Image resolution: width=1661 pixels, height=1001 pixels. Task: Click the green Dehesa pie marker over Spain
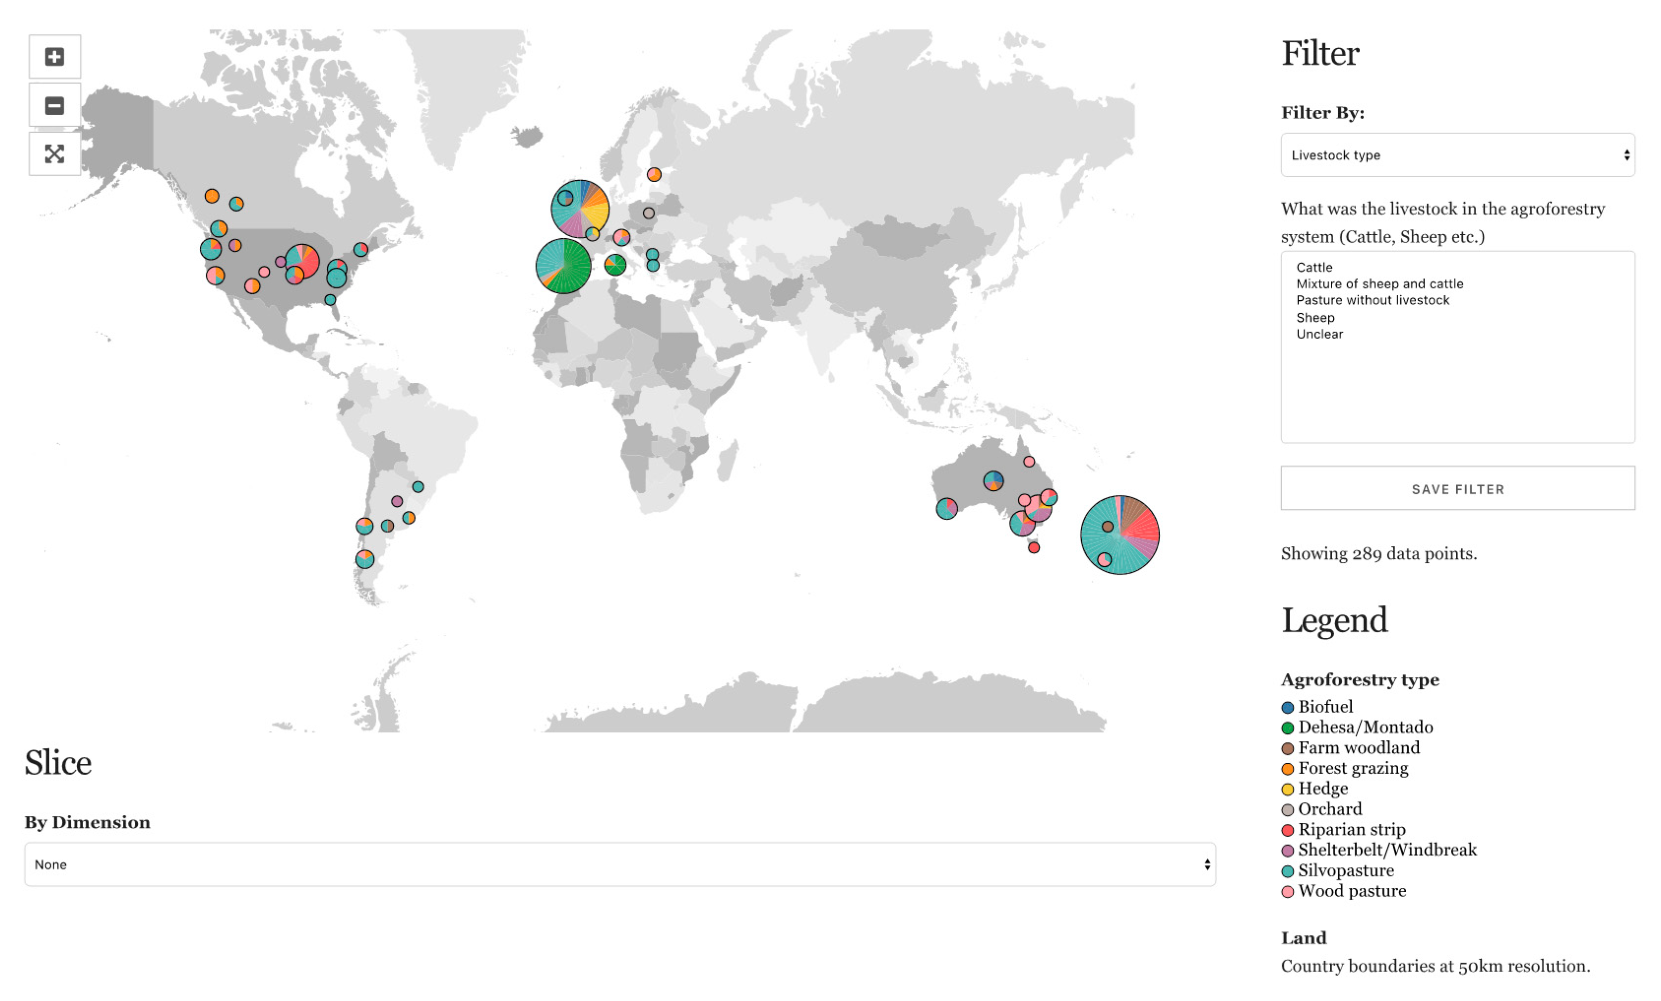coord(564,266)
